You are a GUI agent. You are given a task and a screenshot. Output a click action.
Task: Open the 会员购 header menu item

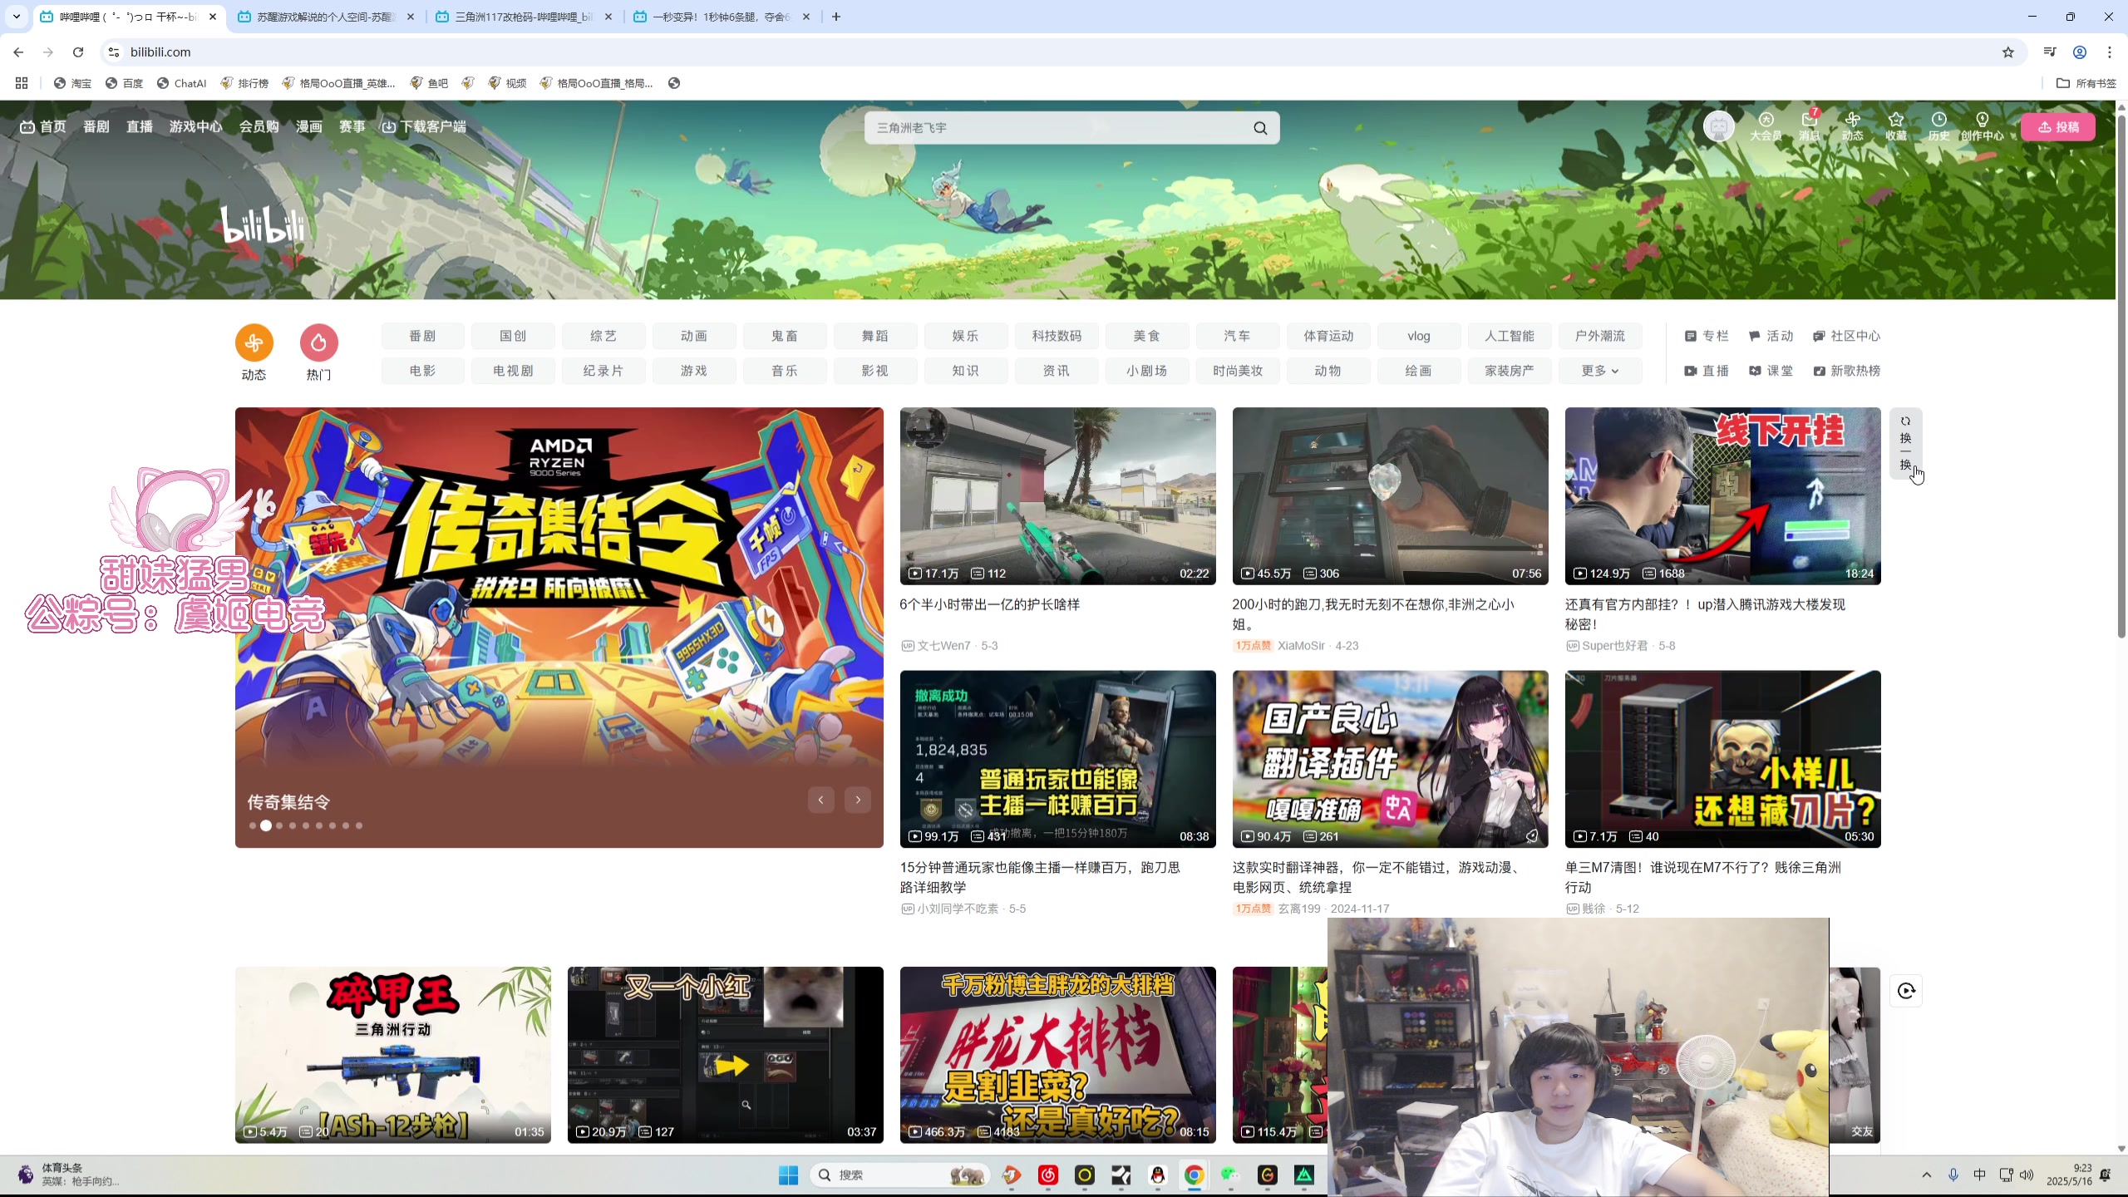(x=259, y=126)
